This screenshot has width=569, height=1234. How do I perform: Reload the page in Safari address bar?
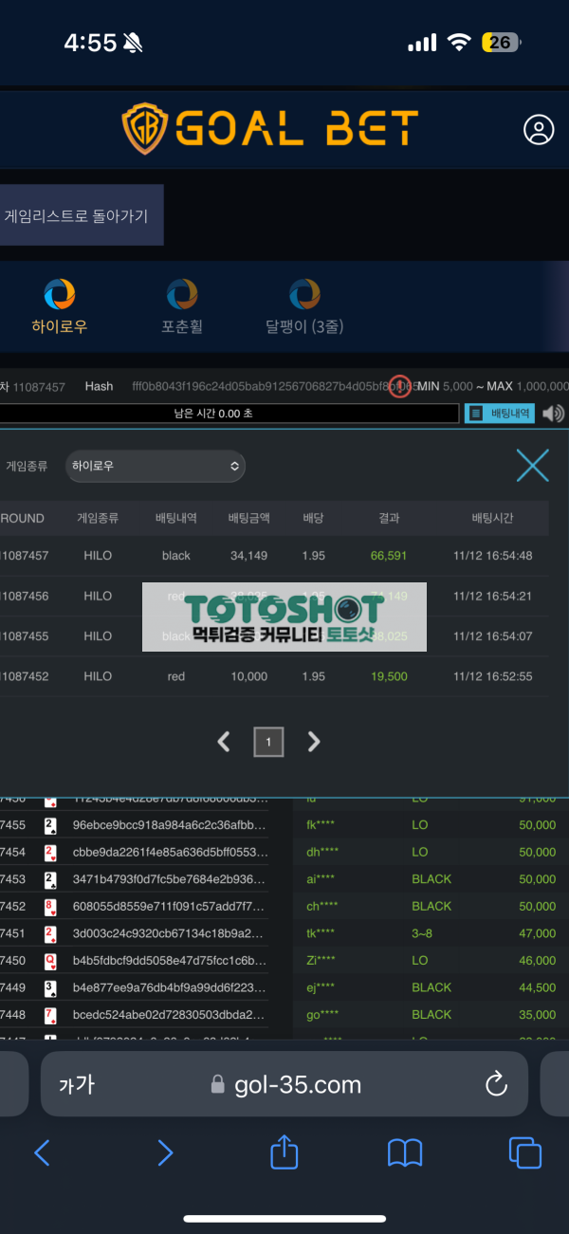click(496, 1084)
